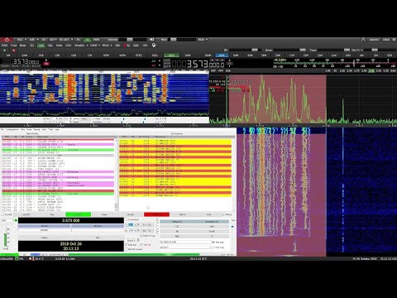
Task: Click the green play icon under the toolbar
Action: point(4,50)
